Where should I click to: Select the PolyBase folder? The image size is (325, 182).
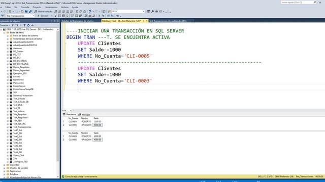[x=14, y=174]
